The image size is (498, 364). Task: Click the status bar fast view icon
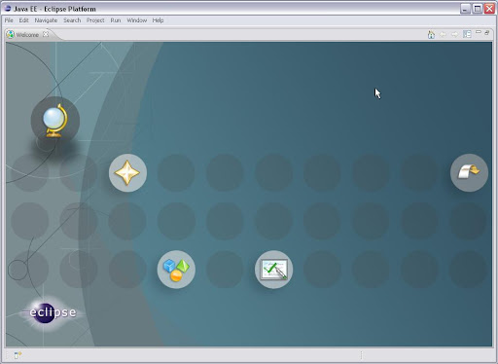[x=18, y=355]
